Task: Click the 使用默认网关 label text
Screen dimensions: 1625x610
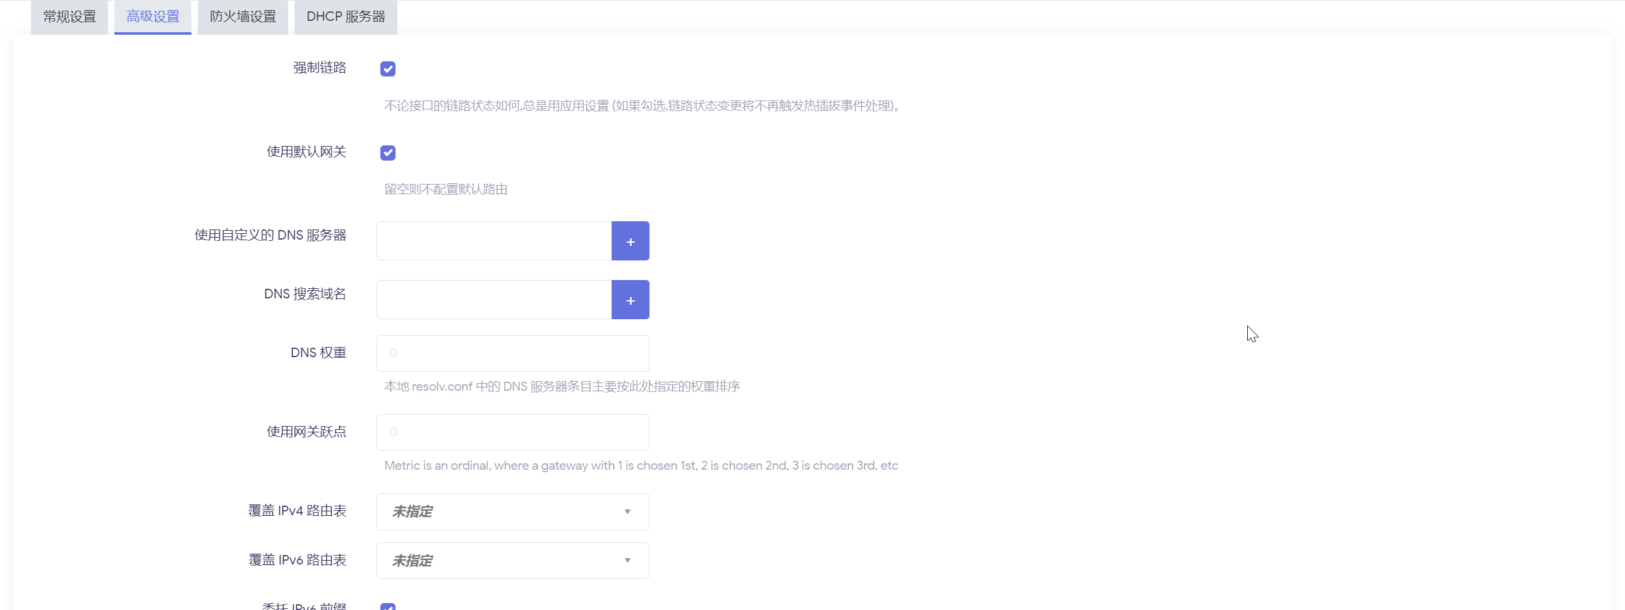Action: pyautogui.click(x=306, y=152)
